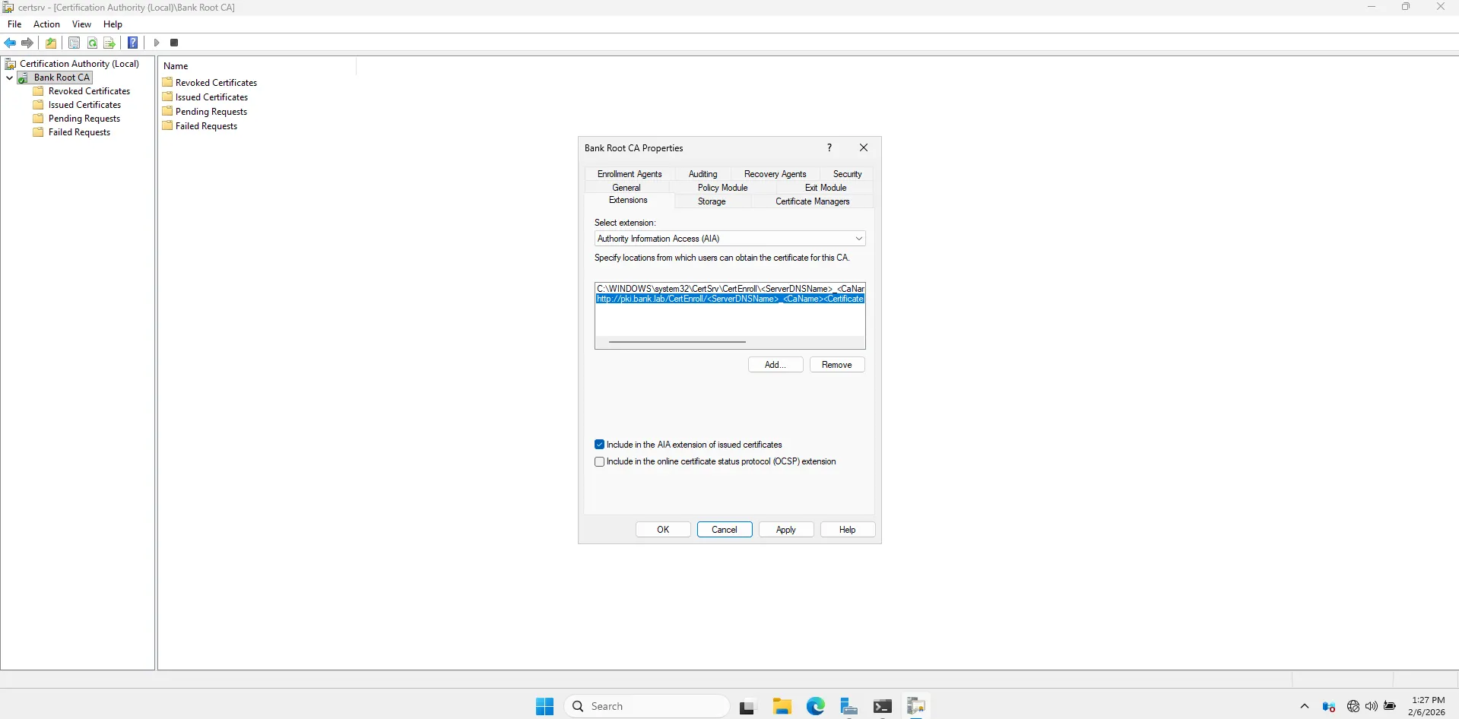Click the volume icon in the system tray
Viewport: 1459px width, 719px height.
point(1372,706)
